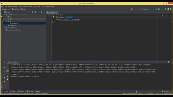Viewport: 173px width, 97px height.
Task: Expand the out folder
Action: click(x=6, y=19)
